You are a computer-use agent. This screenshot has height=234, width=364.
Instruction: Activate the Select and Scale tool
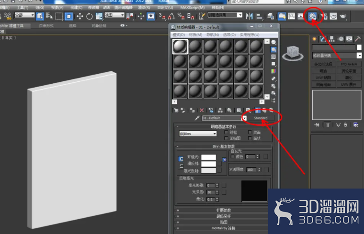pyautogui.click(x=99, y=16)
